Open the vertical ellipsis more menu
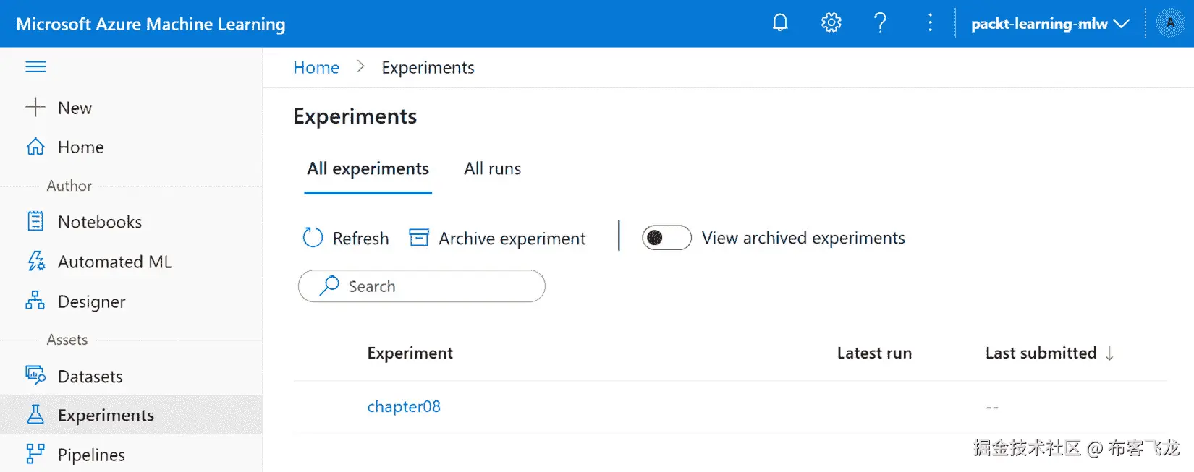Image resolution: width=1194 pixels, height=472 pixels. click(930, 23)
